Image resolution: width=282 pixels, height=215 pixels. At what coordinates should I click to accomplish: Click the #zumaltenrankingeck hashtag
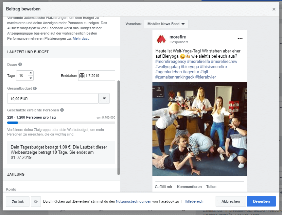[175, 77]
